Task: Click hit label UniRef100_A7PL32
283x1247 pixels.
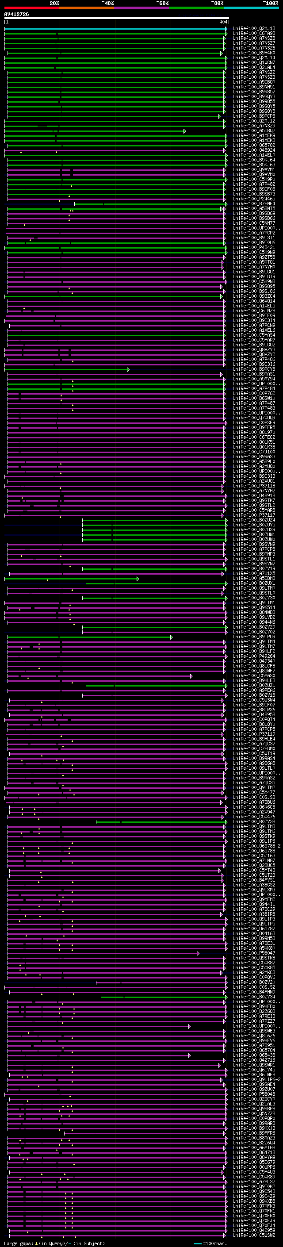Action: 254,1182
